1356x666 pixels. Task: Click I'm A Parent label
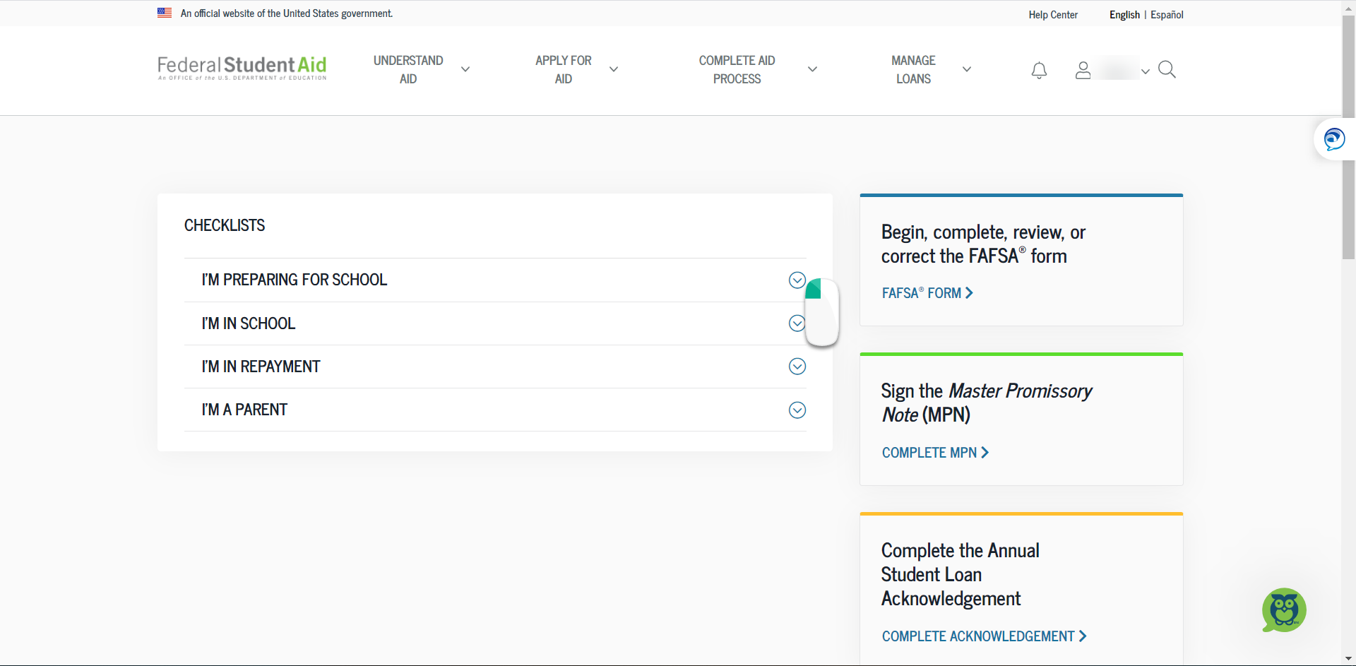[244, 410]
